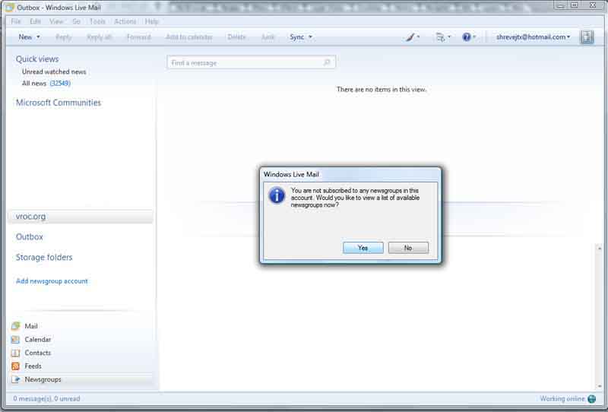The image size is (608, 412).
Task: Click the Calendar icon in sidebar
Action: click(x=15, y=340)
